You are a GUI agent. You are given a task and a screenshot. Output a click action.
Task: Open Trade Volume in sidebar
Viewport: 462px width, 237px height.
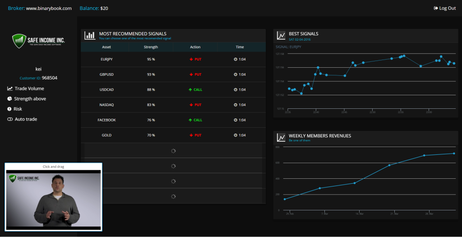click(x=26, y=88)
